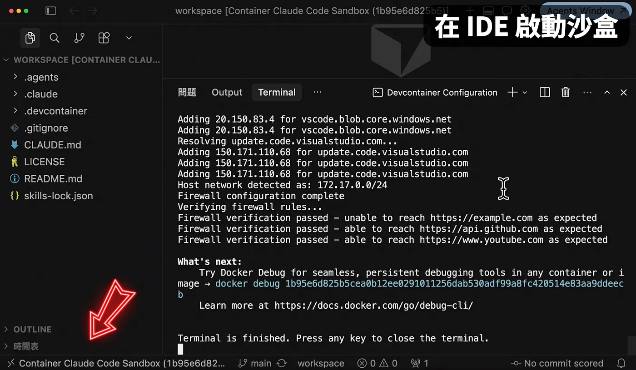Open the Explorer view icon

tap(30, 38)
